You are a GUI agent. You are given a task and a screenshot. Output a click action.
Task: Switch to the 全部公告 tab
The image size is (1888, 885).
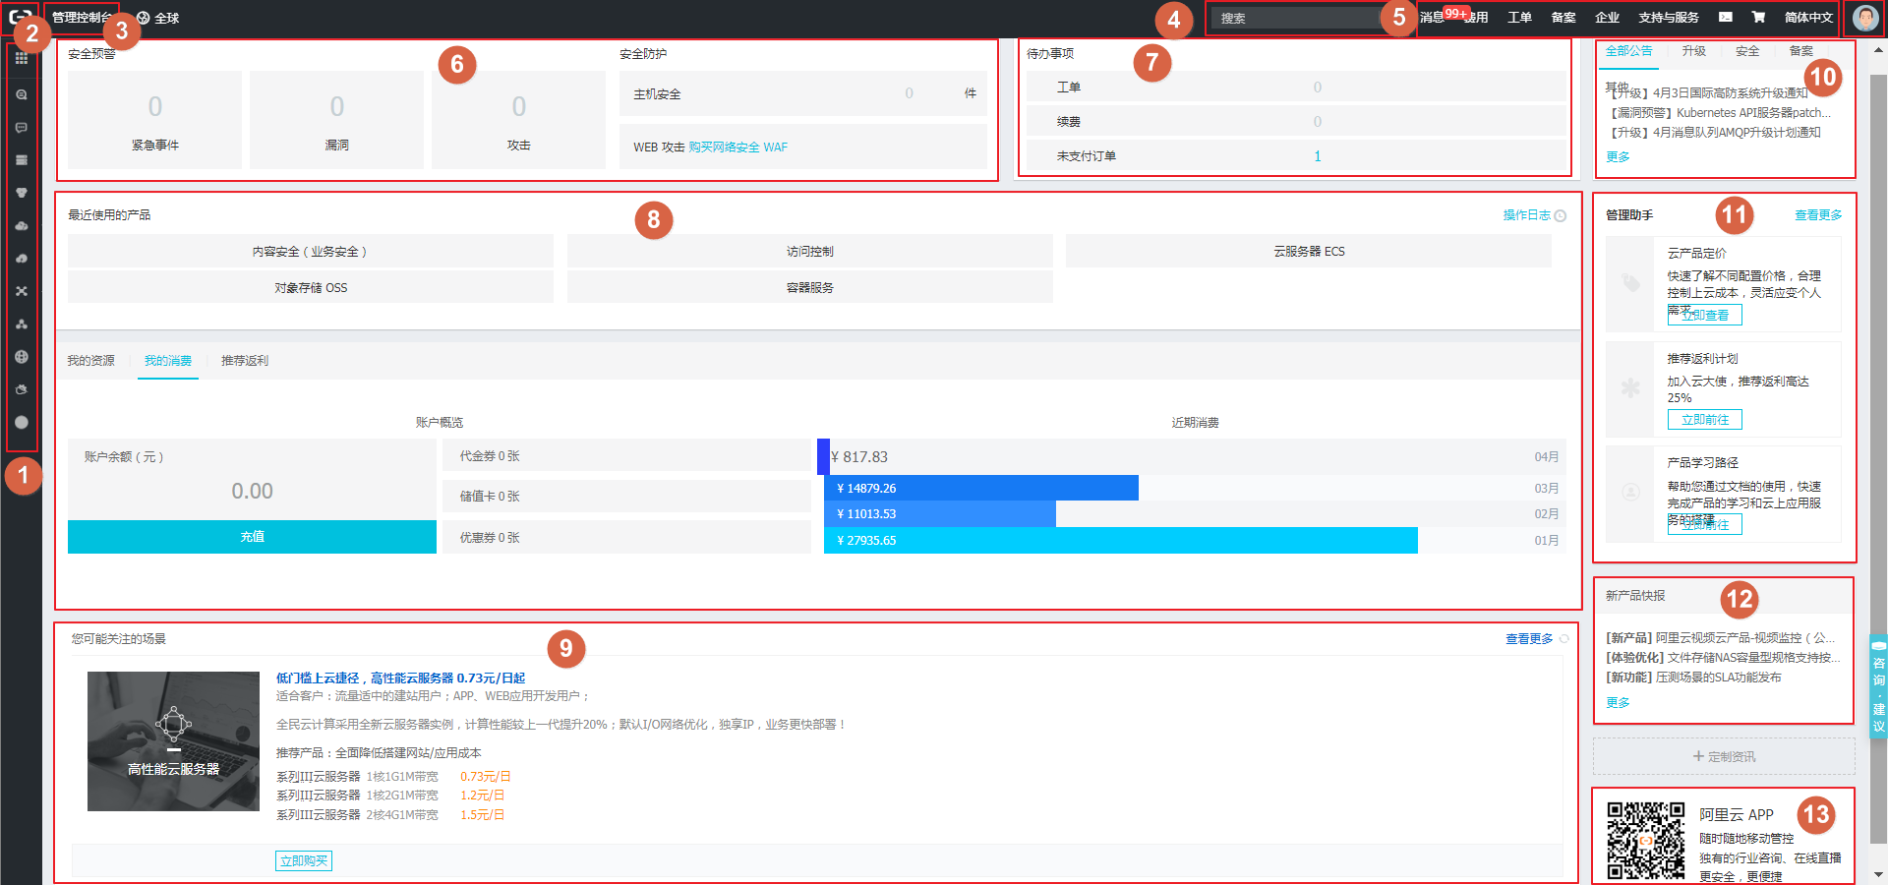(x=1628, y=51)
